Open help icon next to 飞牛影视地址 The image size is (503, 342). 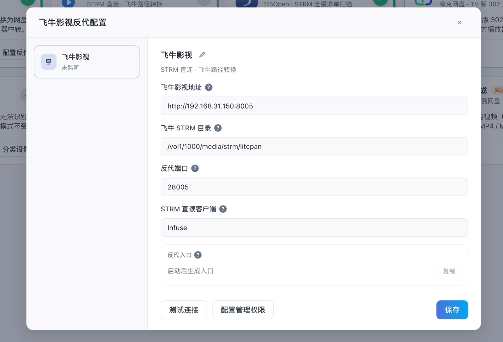click(209, 87)
